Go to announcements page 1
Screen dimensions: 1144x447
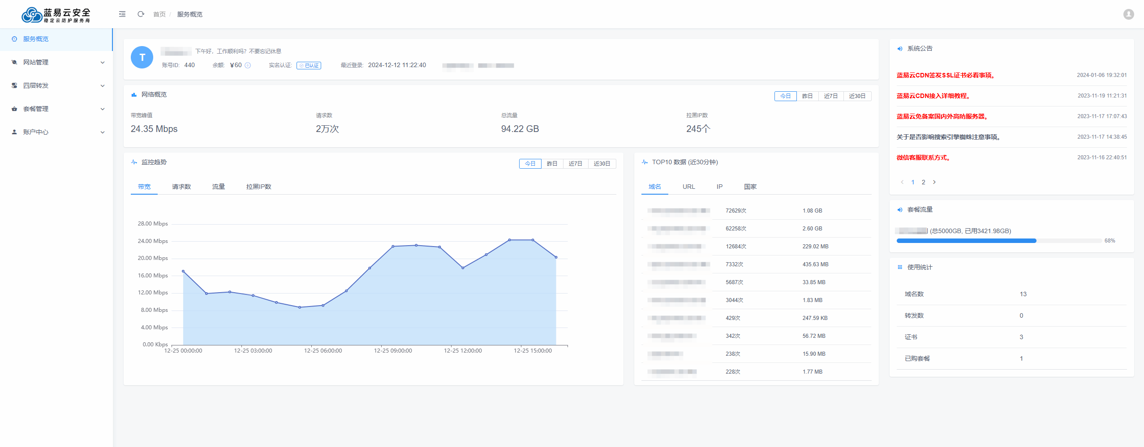[x=913, y=182]
